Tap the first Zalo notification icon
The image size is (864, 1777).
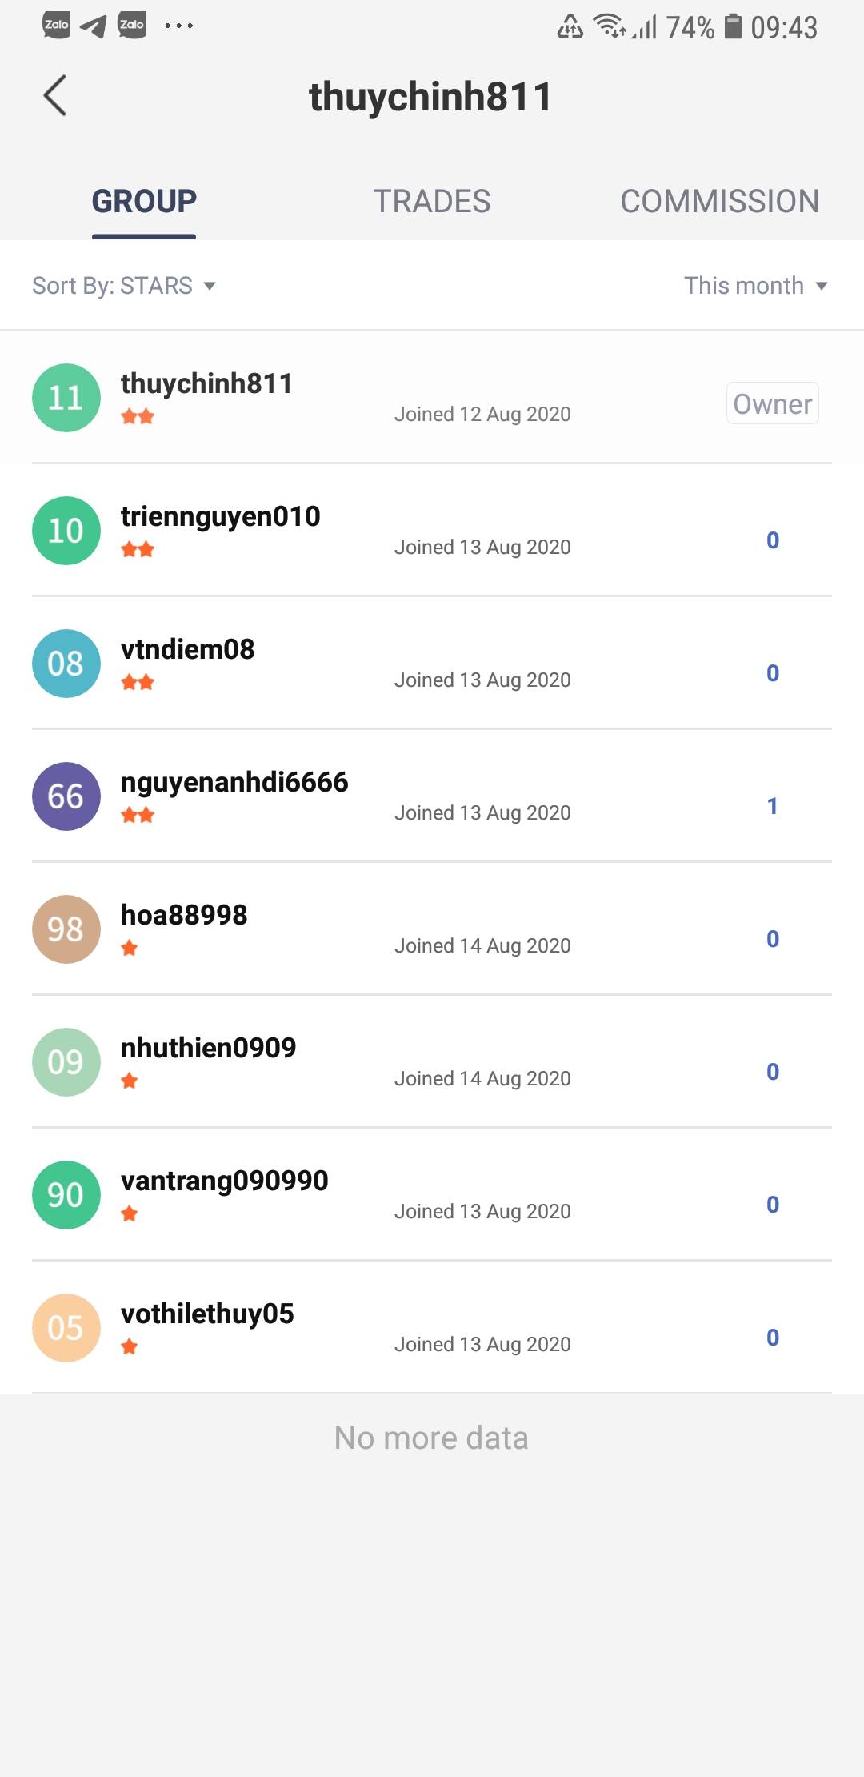click(x=56, y=25)
